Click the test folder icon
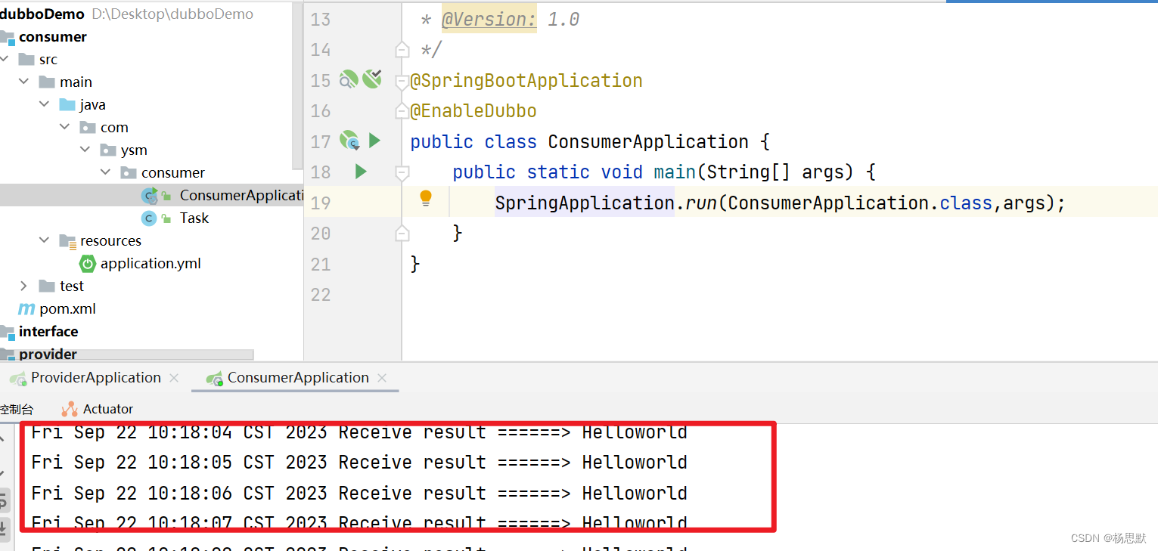The width and height of the screenshot is (1158, 551). click(x=47, y=286)
